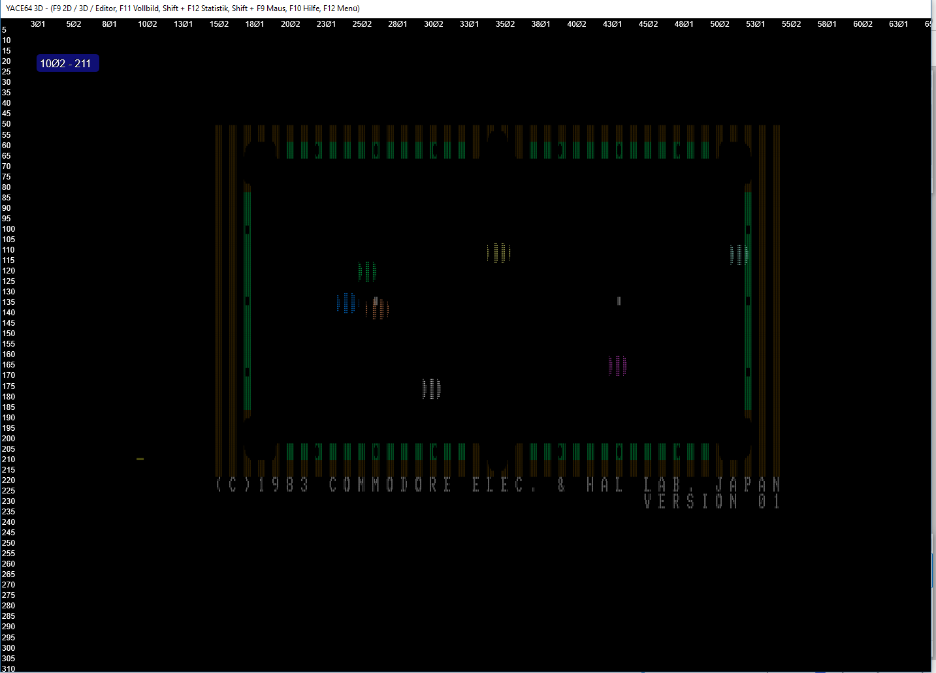Click the purple ball sprite
Viewport: 936px width, 673px height.
coord(617,366)
